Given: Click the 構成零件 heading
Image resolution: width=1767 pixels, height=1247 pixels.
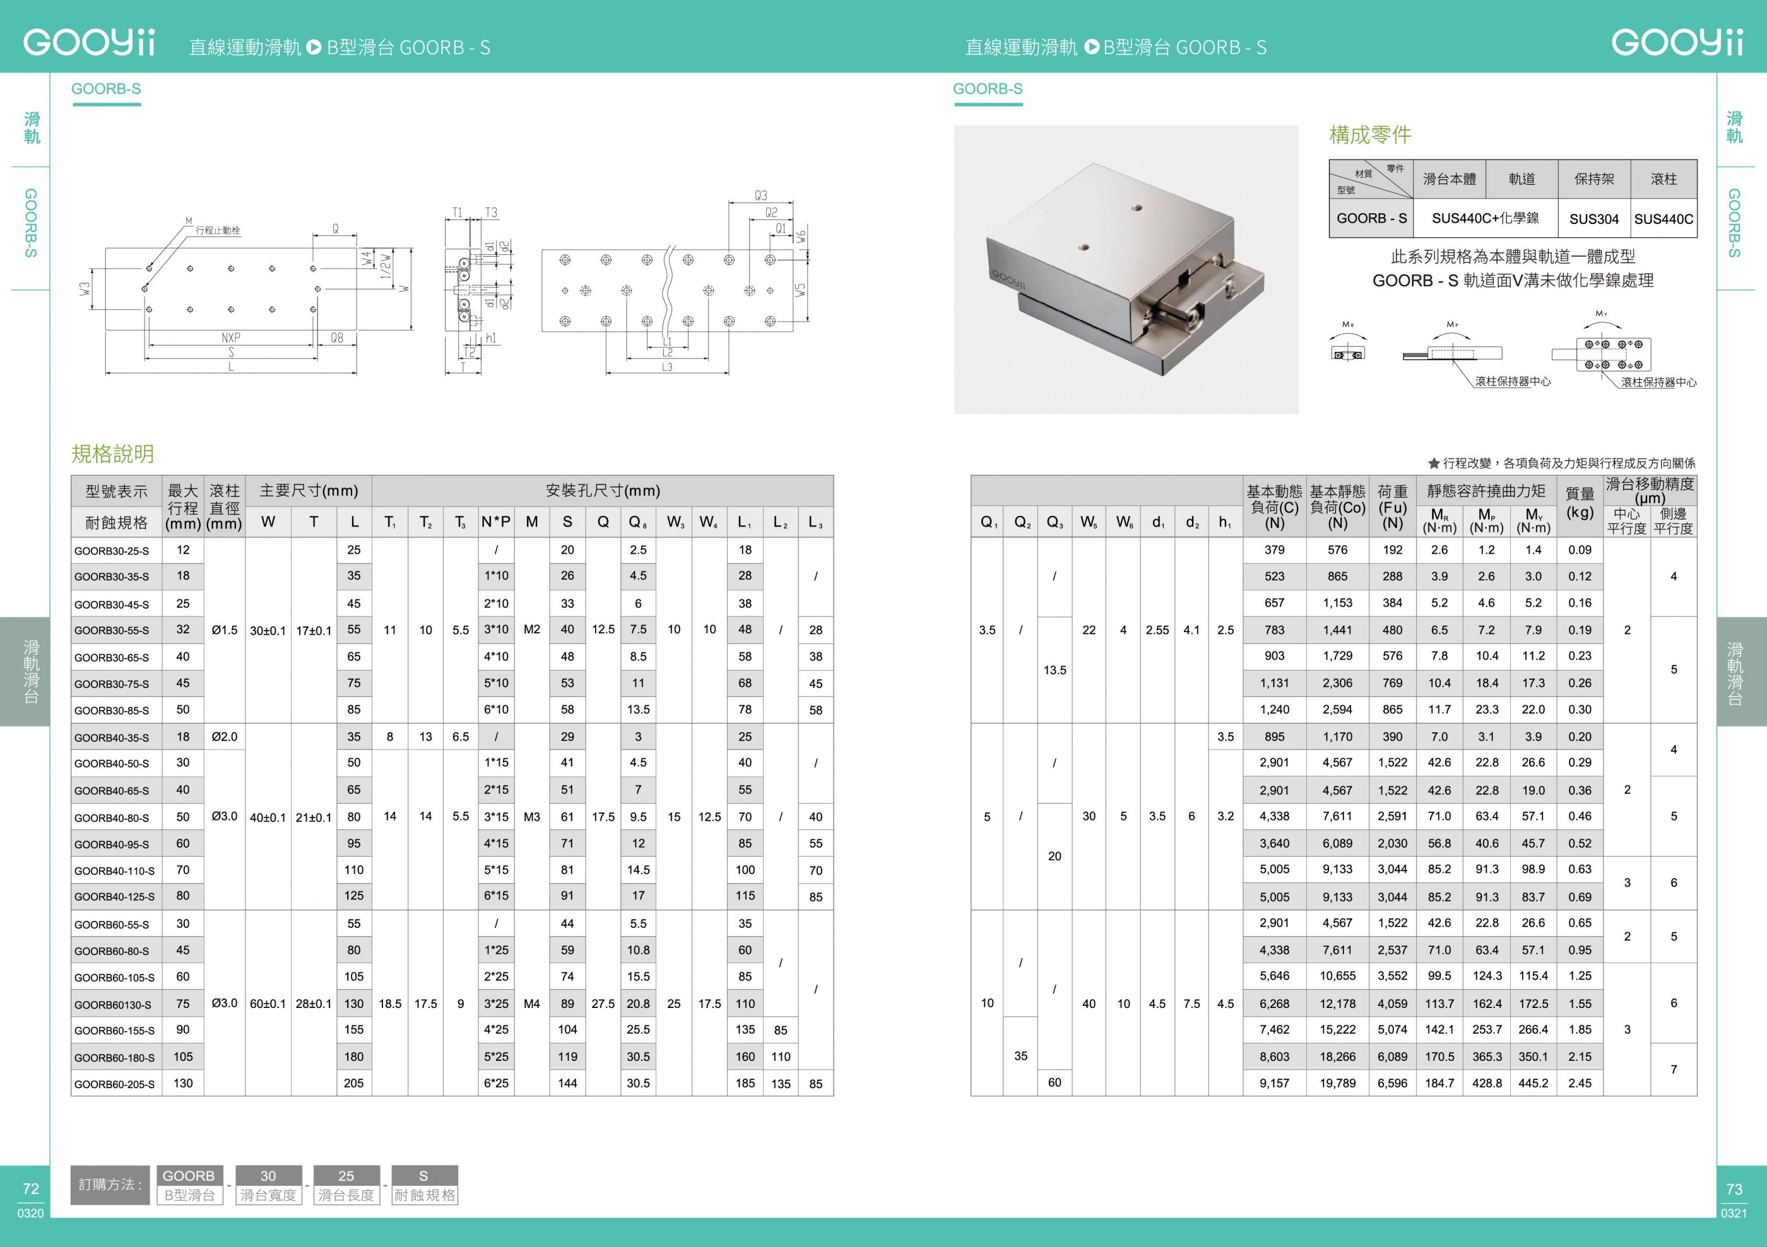Looking at the screenshot, I should [x=1371, y=134].
